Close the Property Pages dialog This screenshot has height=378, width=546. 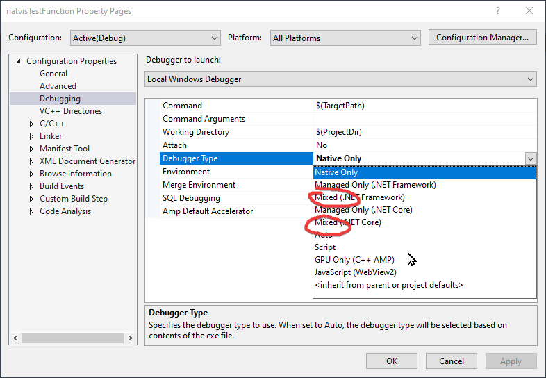click(529, 11)
